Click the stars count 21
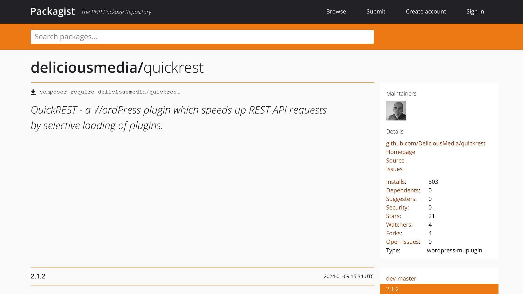Viewport: 523px width, 294px height. [x=432, y=216]
